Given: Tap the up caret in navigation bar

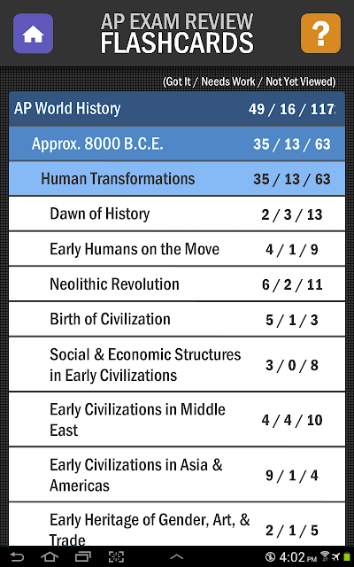Looking at the screenshot, I should click(177, 557).
